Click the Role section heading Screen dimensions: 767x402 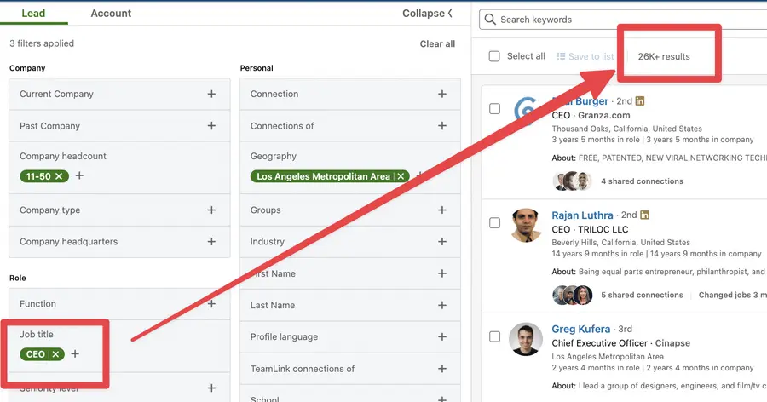click(x=18, y=278)
